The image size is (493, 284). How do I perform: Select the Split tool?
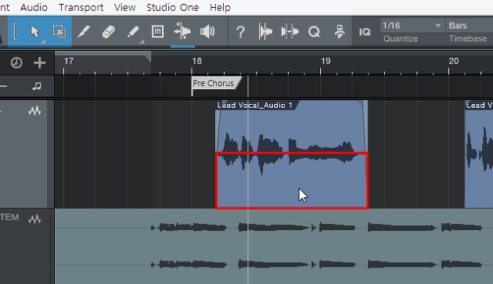tap(84, 31)
